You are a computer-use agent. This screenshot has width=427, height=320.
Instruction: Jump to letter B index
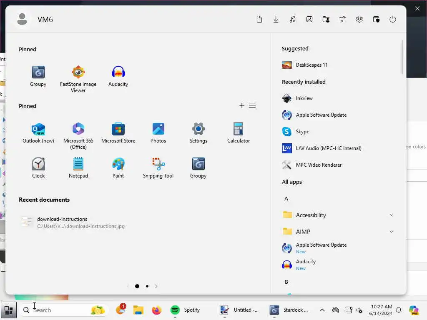pyautogui.click(x=286, y=282)
